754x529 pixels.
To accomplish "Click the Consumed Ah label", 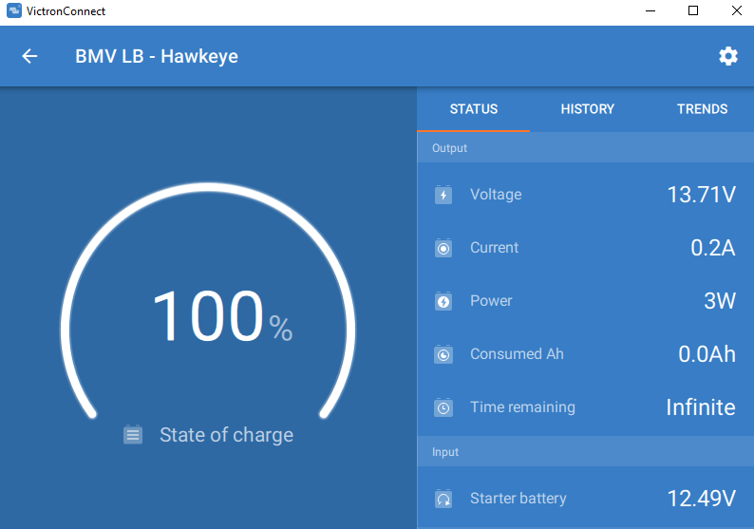I will (x=517, y=354).
